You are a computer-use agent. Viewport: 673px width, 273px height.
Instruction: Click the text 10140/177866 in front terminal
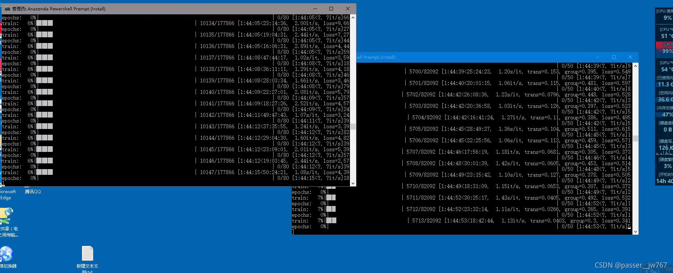(217, 92)
